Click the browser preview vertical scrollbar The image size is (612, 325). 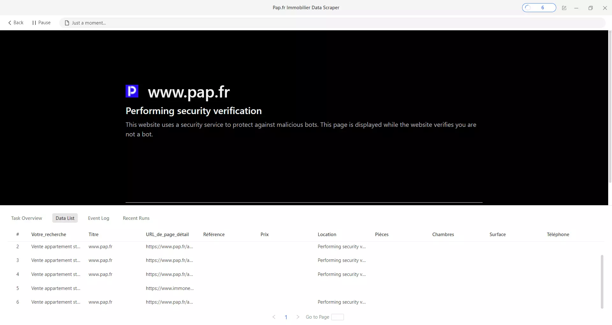pyautogui.click(x=610, y=107)
